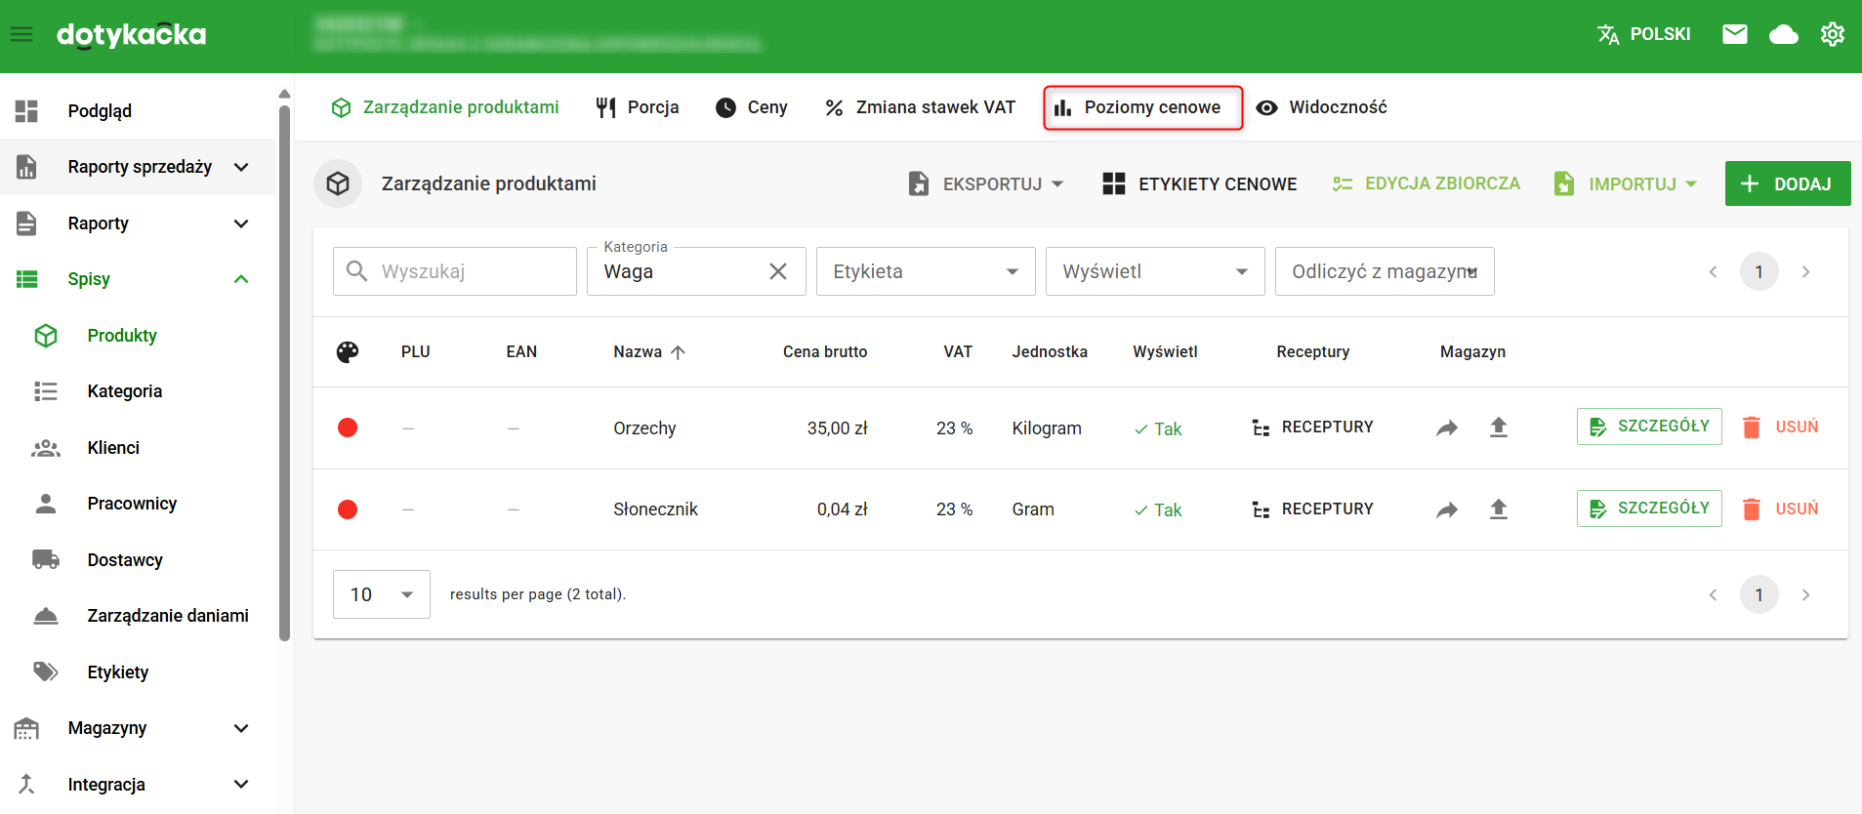Click the Zarządzanie produktami cube icon in header
The height and width of the screenshot is (814, 1862).
point(338,183)
